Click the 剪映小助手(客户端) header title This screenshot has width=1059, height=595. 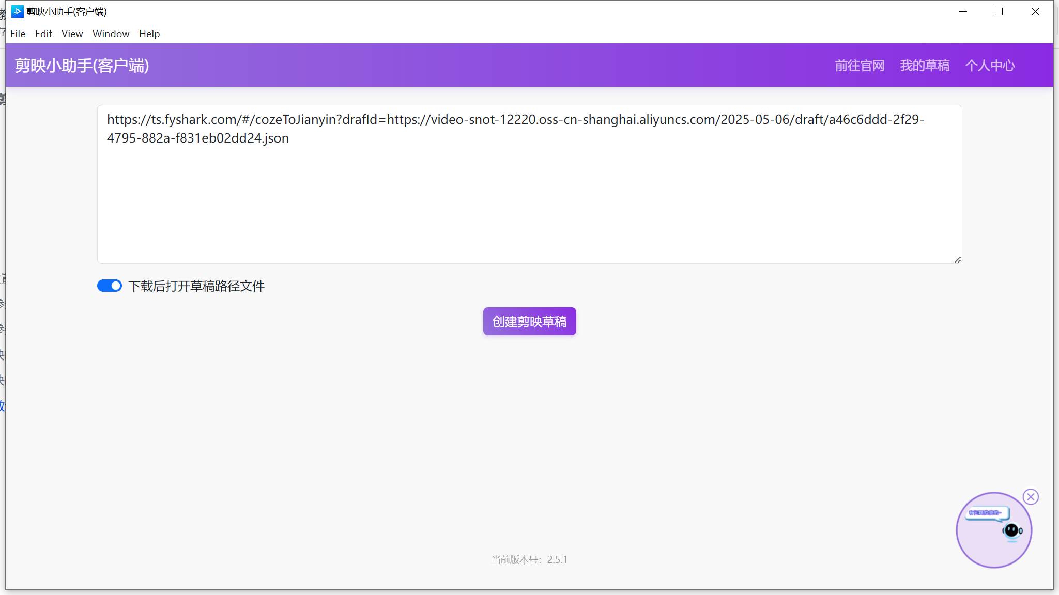point(82,66)
